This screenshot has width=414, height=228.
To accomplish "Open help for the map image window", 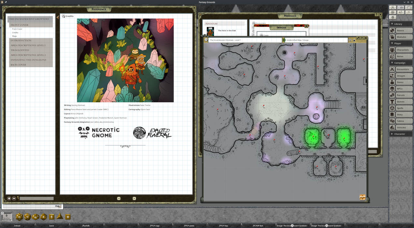I will pos(362,38).
